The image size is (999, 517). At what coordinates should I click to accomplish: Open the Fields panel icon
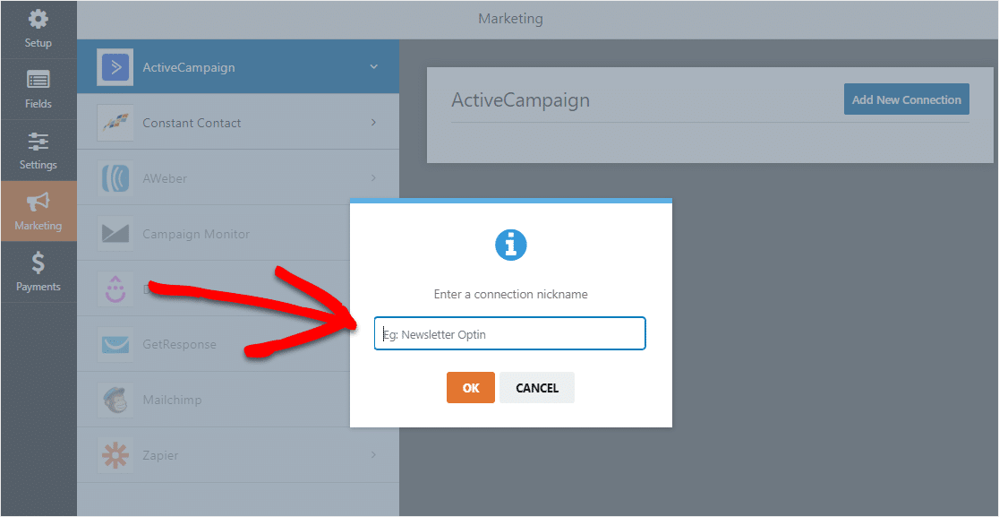coord(38,80)
